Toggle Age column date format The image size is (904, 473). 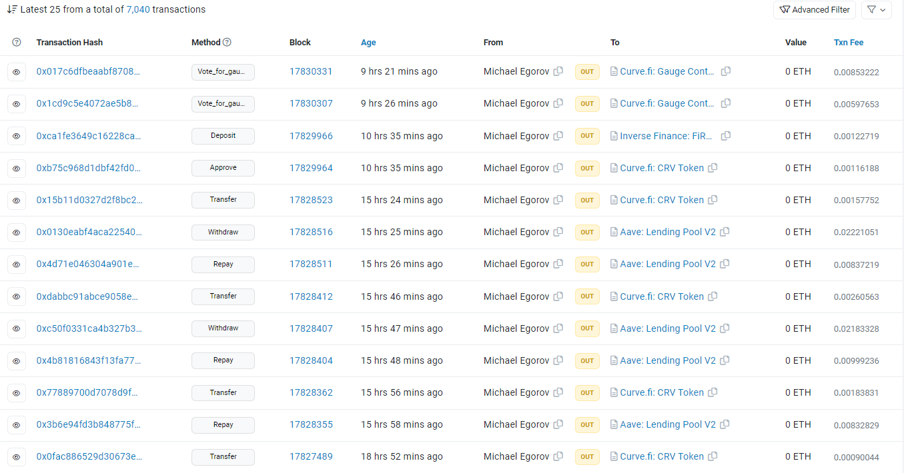pyautogui.click(x=368, y=42)
